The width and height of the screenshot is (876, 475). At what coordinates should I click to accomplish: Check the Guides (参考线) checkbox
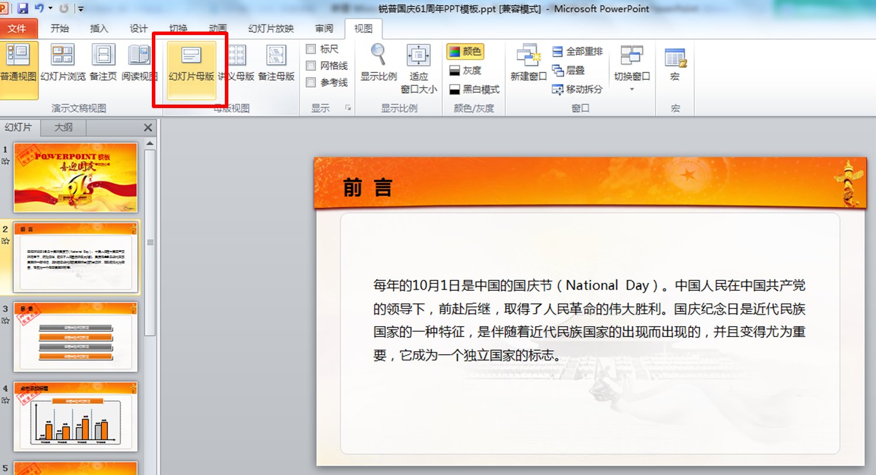[311, 82]
